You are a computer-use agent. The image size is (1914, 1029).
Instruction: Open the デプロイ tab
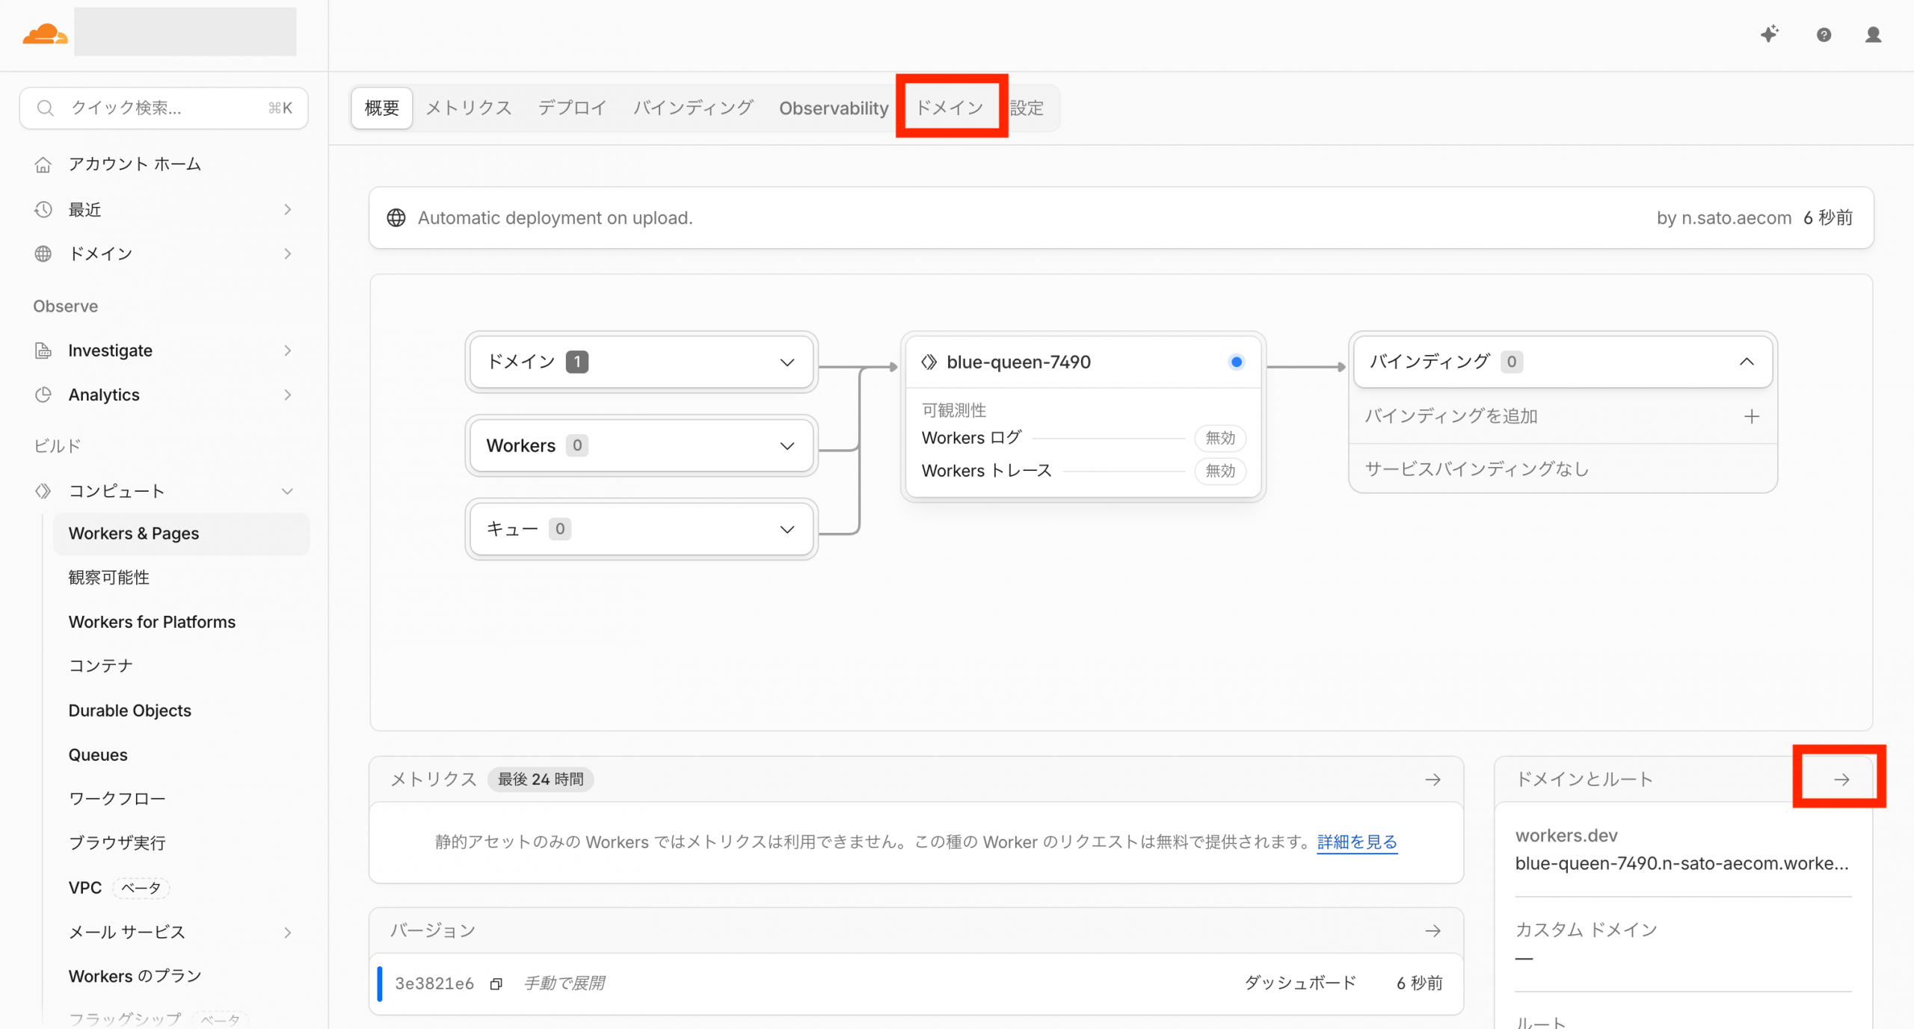572,108
